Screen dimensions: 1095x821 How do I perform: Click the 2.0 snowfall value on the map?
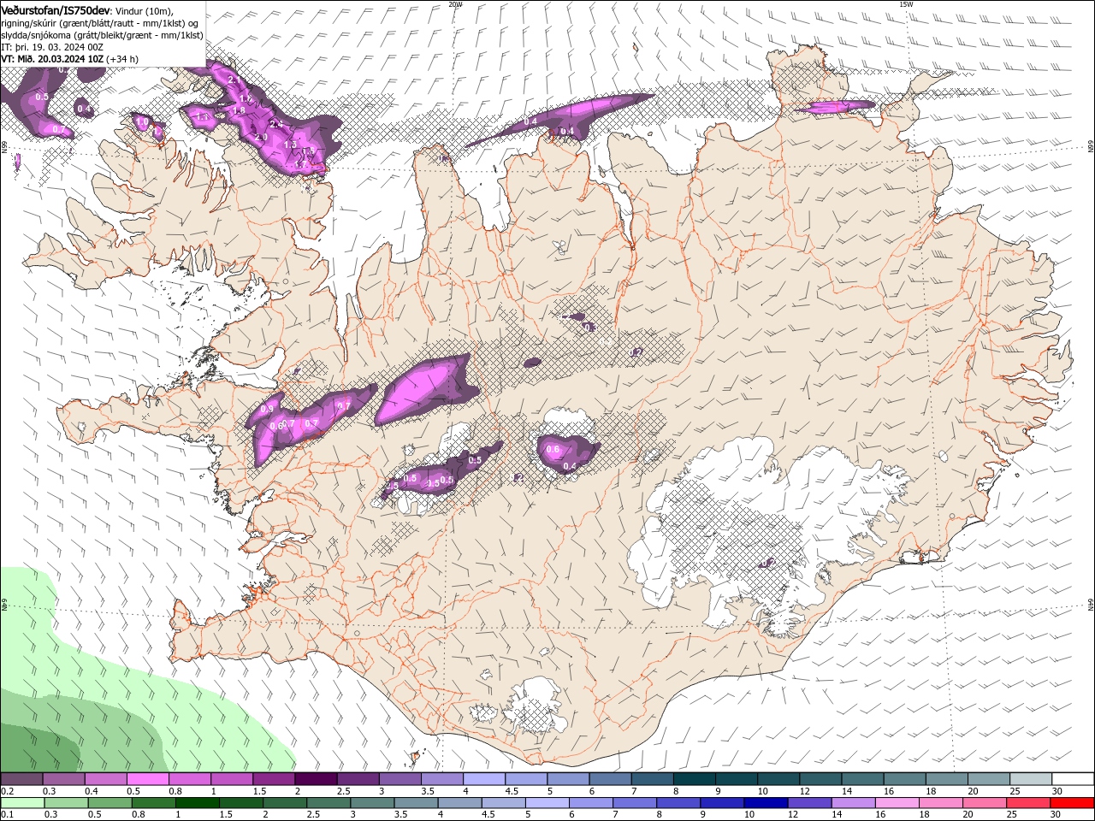pyautogui.click(x=262, y=137)
